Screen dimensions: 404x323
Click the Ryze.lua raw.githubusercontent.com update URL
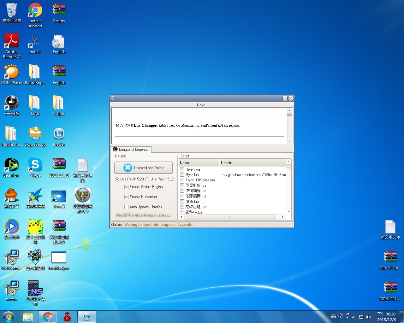pos(253,175)
